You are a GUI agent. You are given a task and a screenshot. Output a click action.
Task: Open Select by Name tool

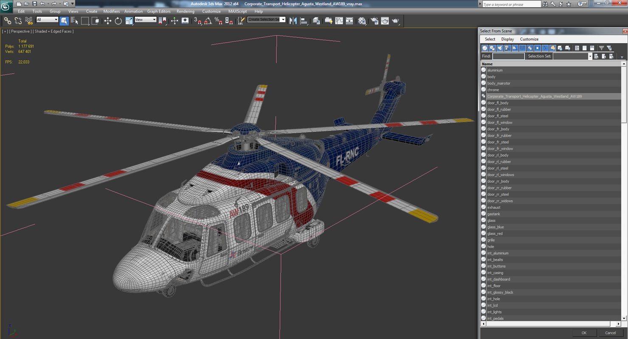[x=75, y=20]
